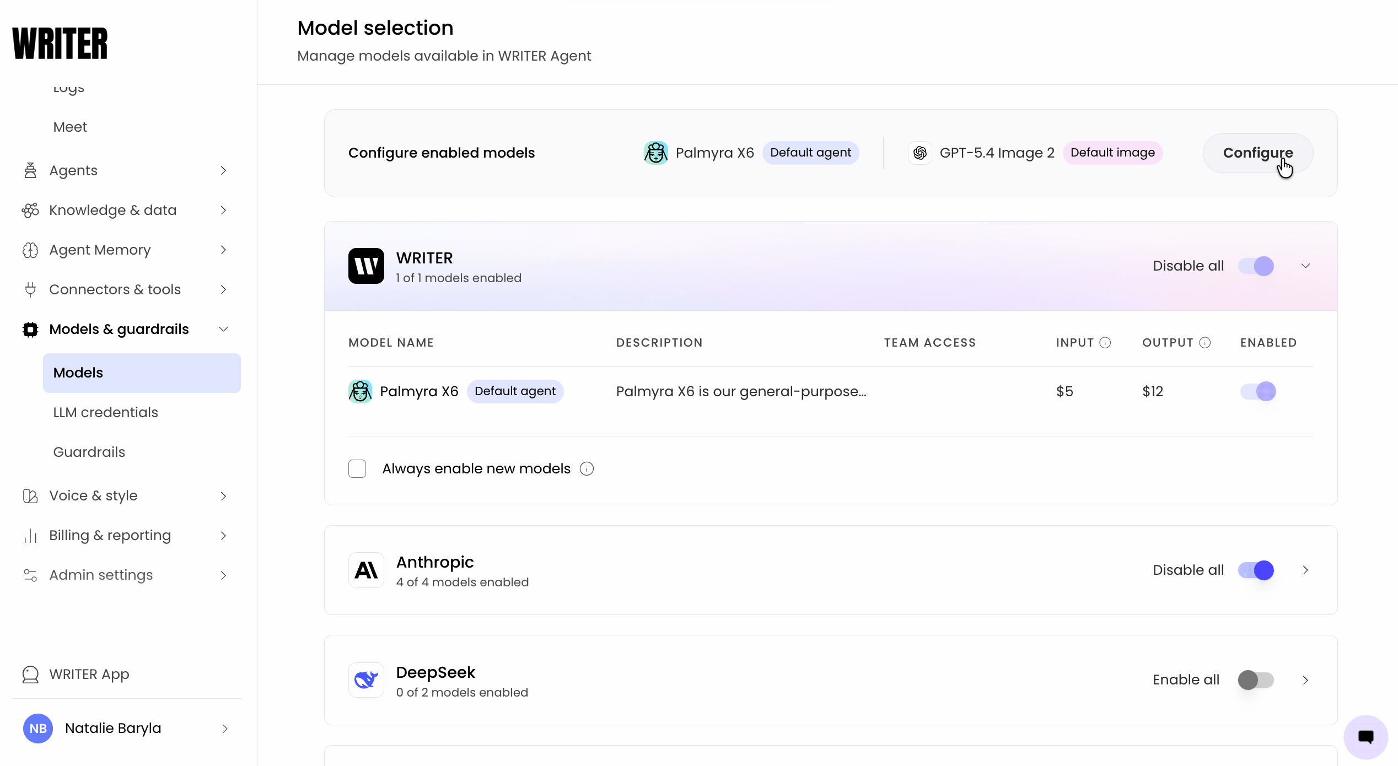Viewport: 1398px width, 766px height.
Task: Click the TEAM ACCESS column header
Action: pos(930,343)
